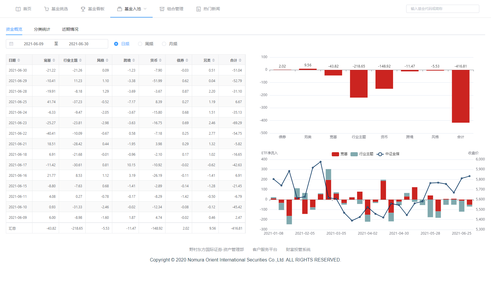This screenshot has width=491, height=286.
Task: Click the 行业主题 bar labeled -218.65
Action: point(359,84)
